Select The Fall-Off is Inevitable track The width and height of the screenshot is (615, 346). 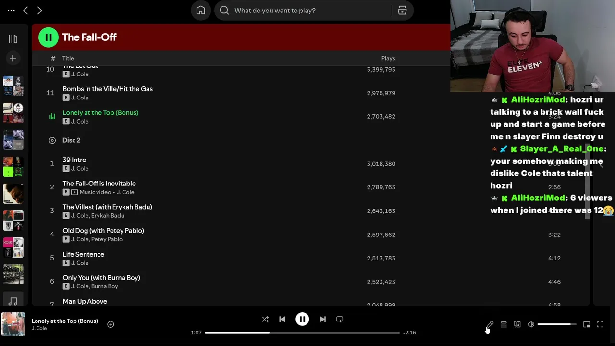99,183
